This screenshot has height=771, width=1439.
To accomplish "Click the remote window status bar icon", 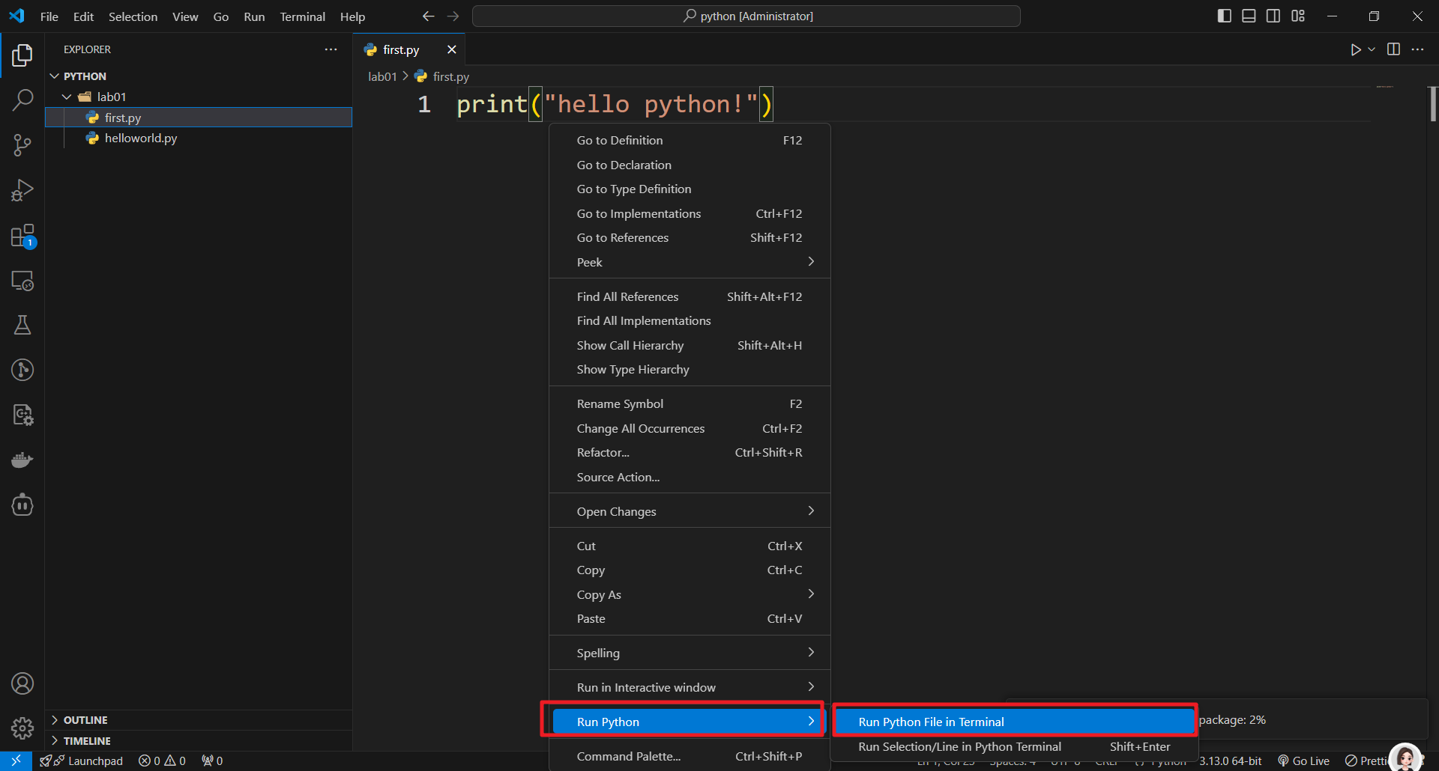I will (16, 761).
